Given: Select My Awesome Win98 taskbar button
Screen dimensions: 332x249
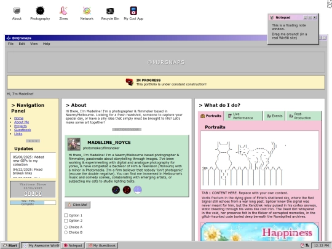Looking at the screenshot, I should coord(41,245).
